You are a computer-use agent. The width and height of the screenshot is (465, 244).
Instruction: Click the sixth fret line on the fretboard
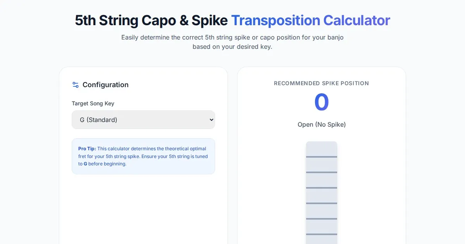322,234
